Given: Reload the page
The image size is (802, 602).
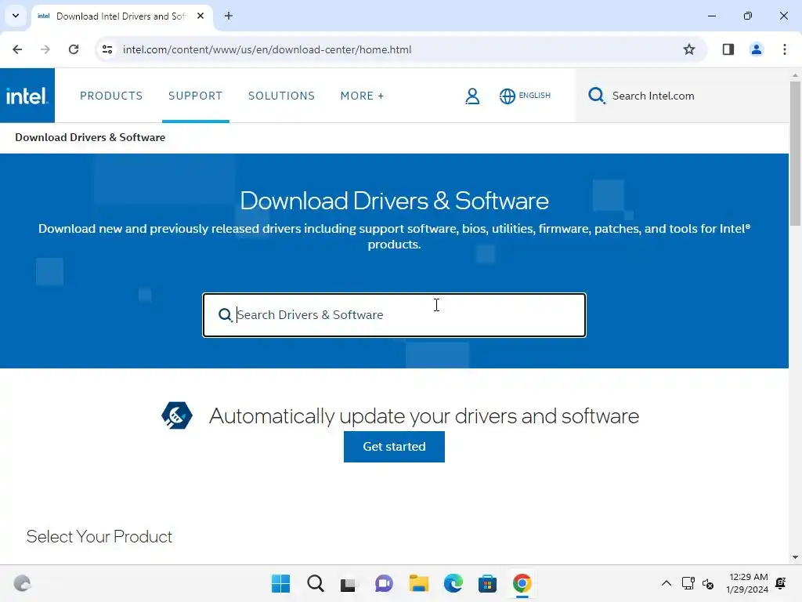Looking at the screenshot, I should (x=74, y=49).
